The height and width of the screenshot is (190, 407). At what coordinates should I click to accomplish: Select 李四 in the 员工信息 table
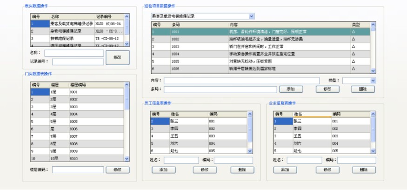(x=199, y=129)
